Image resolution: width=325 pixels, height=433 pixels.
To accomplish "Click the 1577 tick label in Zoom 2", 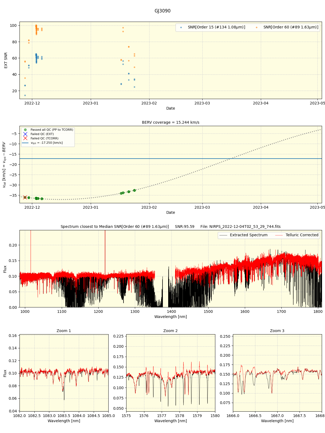I will click(x=162, y=416).
